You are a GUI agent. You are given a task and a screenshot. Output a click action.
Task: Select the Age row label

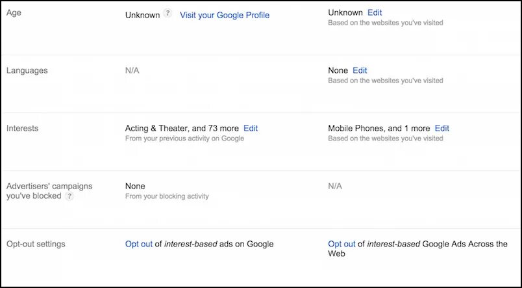pyautogui.click(x=13, y=12)
